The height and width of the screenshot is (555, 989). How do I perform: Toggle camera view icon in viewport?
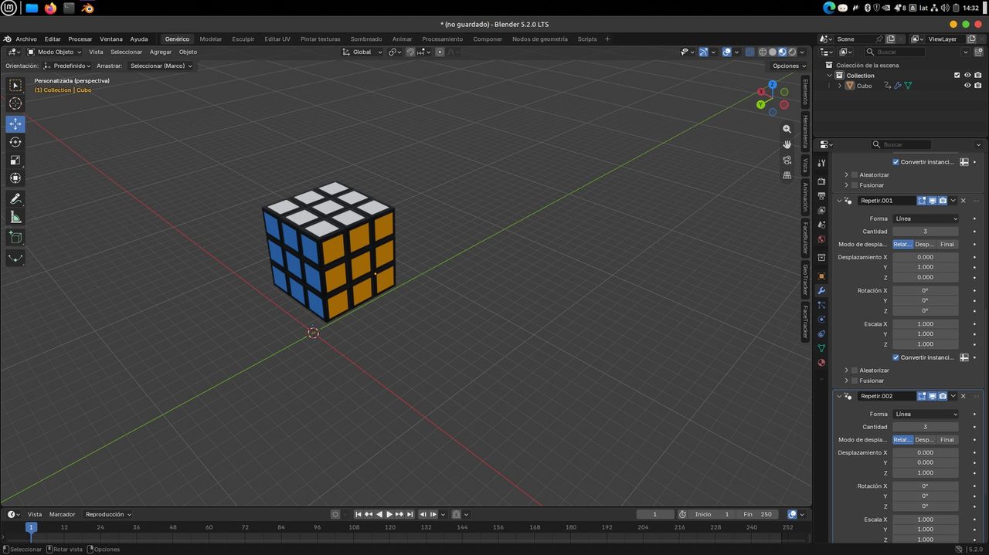pos(787,160)
